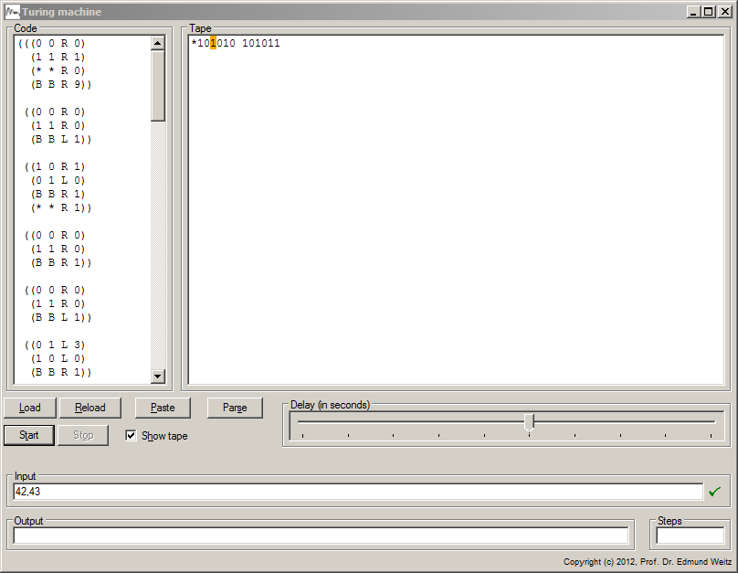Image resolution: width=738 pixels, height=573 pixels.
Task: Click the tape text 101011
Action: (x=260, y=43)
